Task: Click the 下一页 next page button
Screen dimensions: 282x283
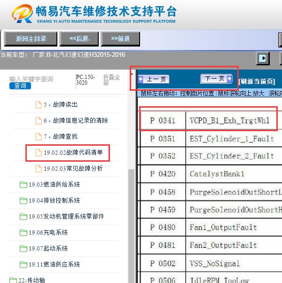Action: 216,79
